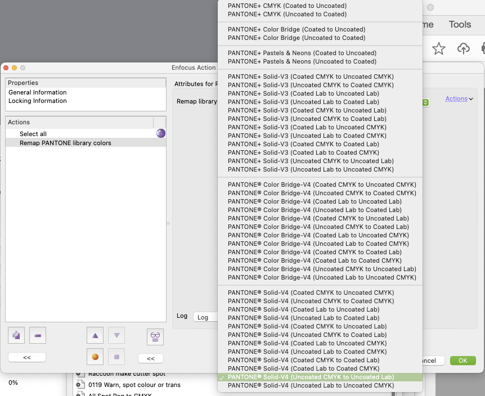Viewport: 485px width, 396px height.
Task: Open the Tools menu
Action: [460, 24]
